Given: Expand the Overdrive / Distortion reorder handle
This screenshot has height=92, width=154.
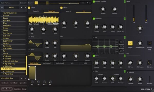Looking at the screenshot, I should 125,2.
